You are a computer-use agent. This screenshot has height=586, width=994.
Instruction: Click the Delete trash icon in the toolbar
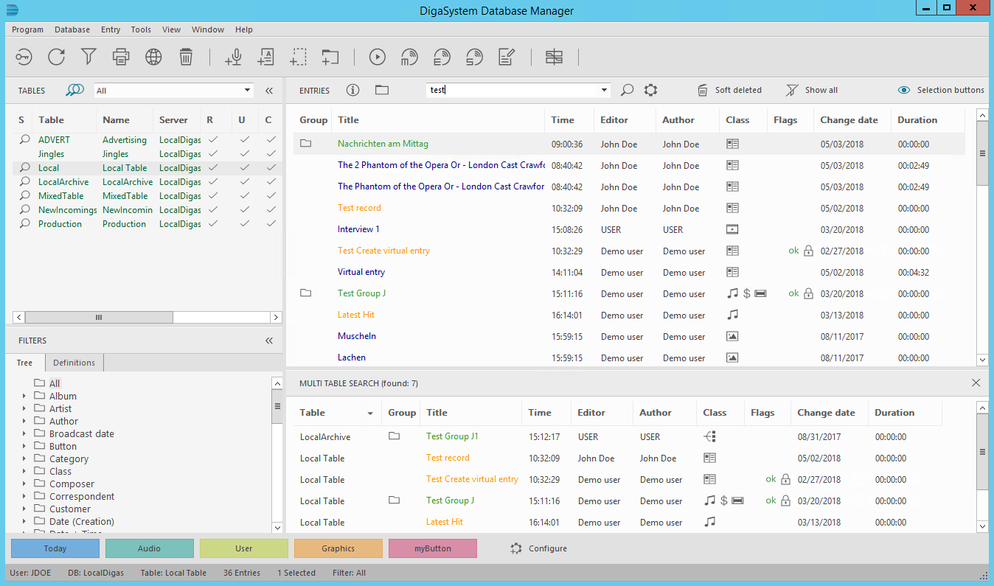(x=186, y=57)
